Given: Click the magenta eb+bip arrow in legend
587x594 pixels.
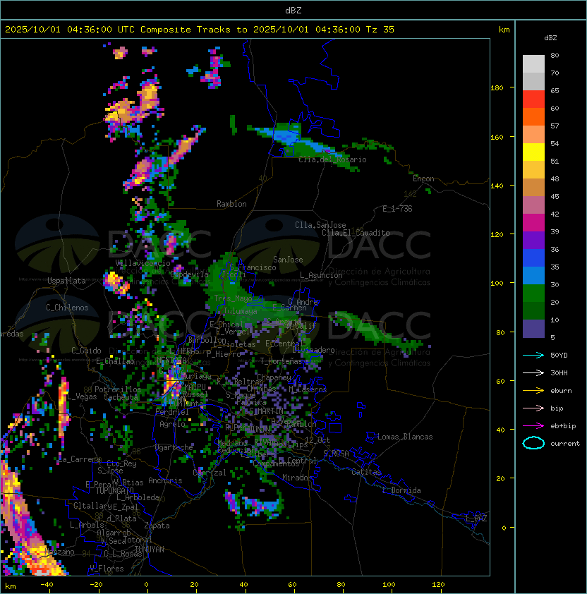Looking at the screenshot, I should pos(533,426).
